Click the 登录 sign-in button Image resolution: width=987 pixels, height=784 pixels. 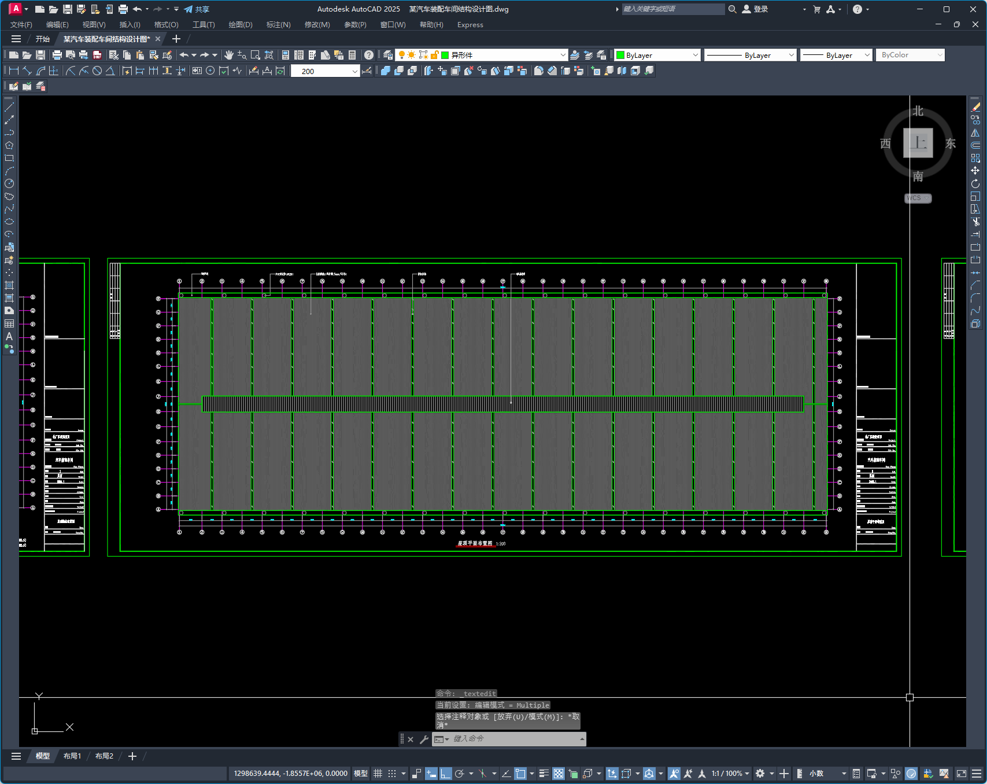(x=756, y=9)
